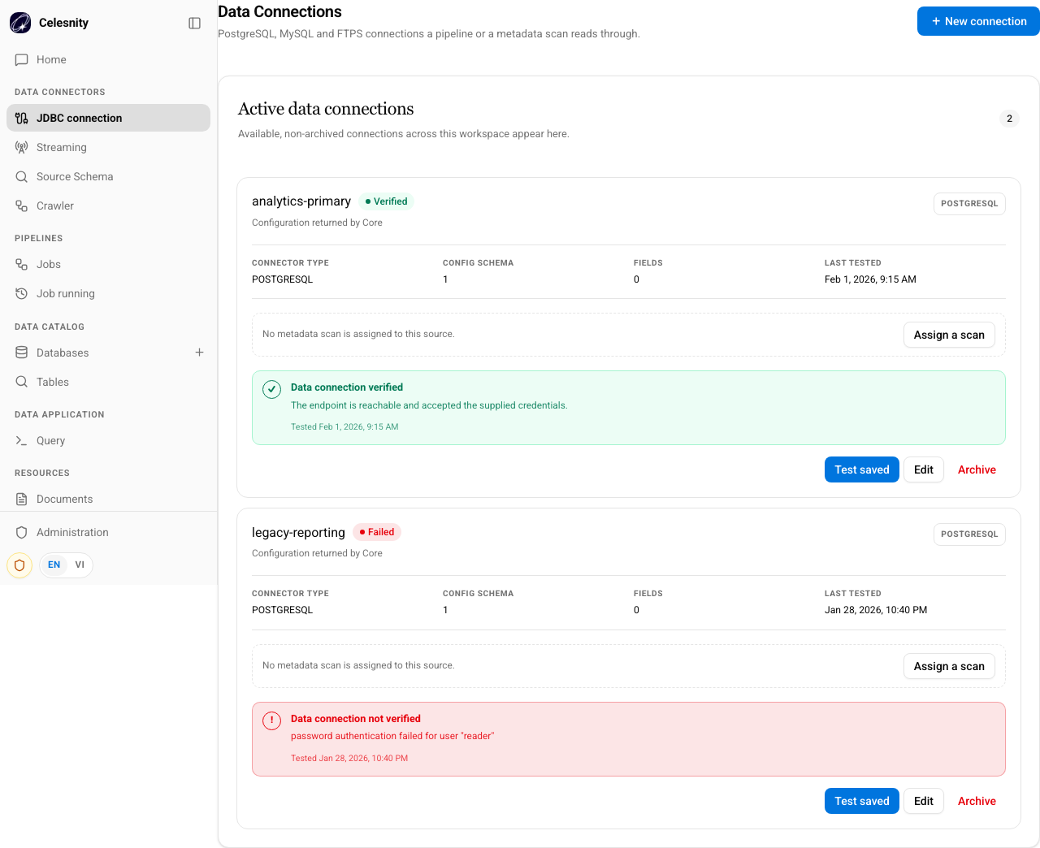Screen dimensions: 1040x848
Task: Test saved analytics-primary connection
Action: click(x=861, y=469)
